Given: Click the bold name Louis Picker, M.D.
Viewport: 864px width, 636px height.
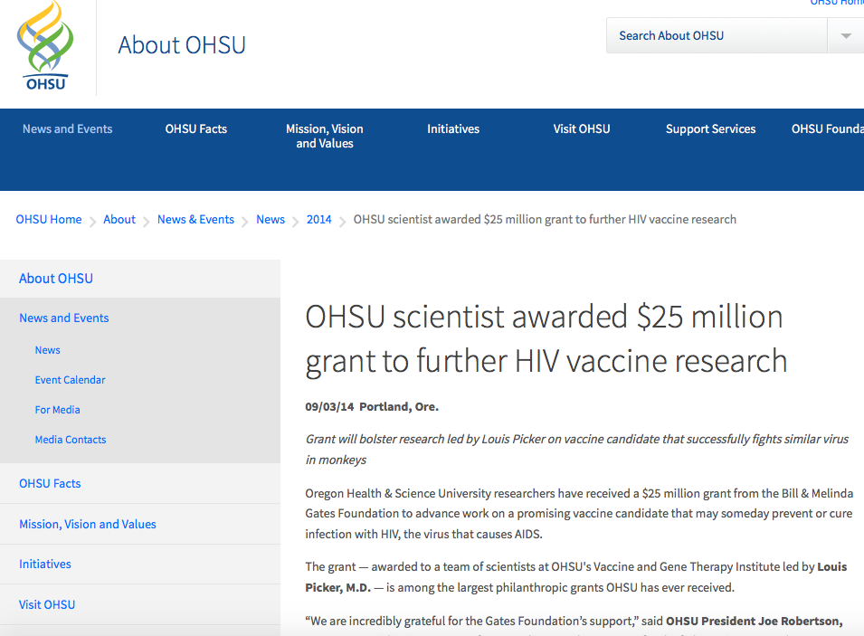Looking at the screenshot, I should pyautogui.click(x=575, y=577).
